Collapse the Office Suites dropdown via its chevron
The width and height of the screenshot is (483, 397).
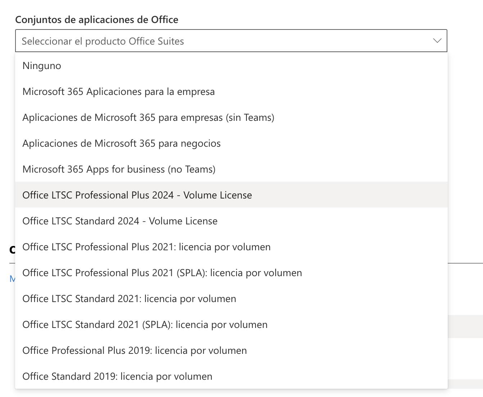tap(437, 41)
